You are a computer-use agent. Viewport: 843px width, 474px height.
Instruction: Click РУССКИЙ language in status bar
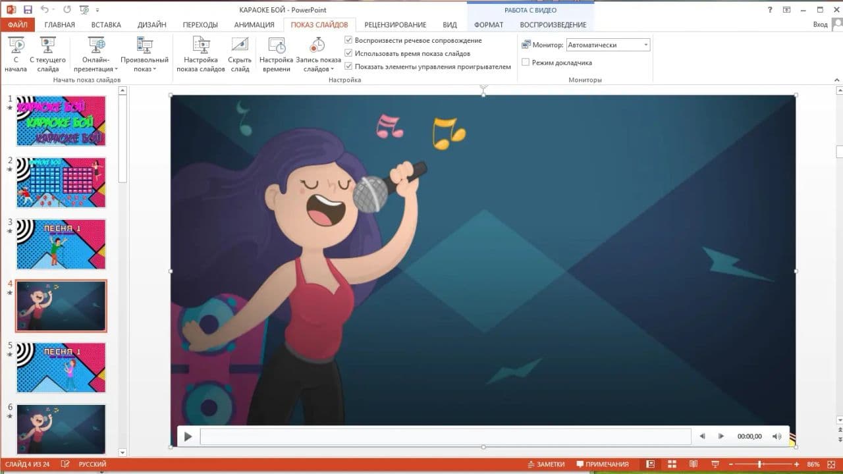coord(93,464)
